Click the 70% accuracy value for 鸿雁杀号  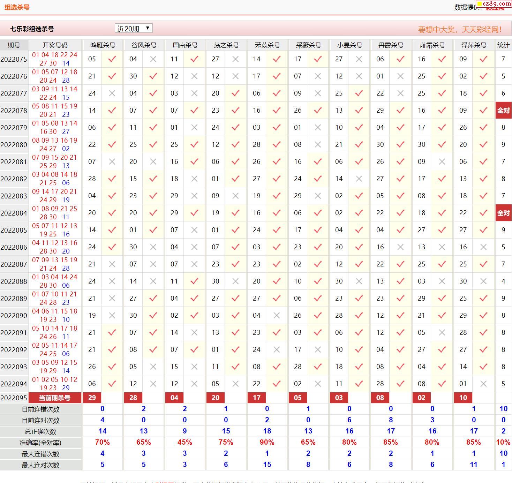pos(103,443)
